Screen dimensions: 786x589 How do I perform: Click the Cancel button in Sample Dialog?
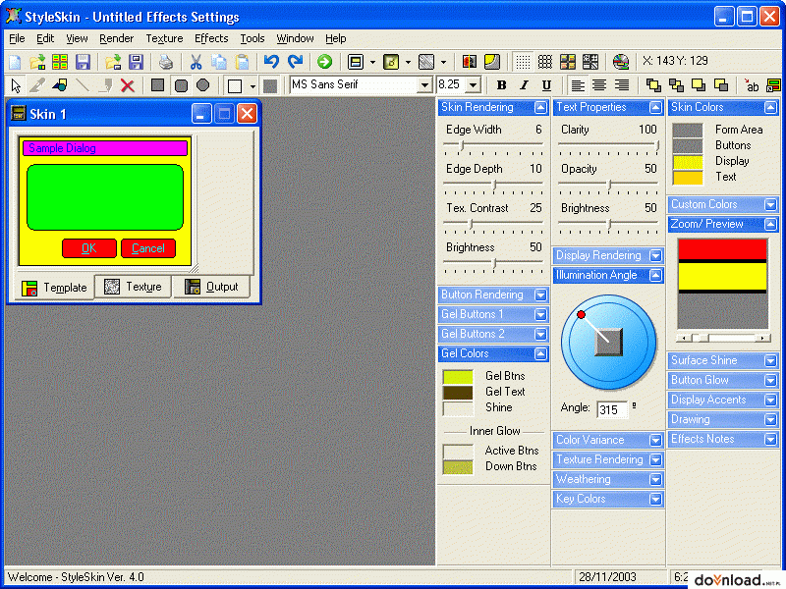coord(148,248)
